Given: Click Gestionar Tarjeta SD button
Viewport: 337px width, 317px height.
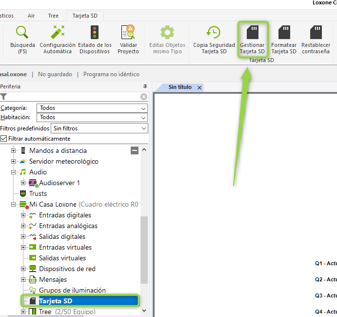Looking at the screenshot, I should tap(252, 33).
